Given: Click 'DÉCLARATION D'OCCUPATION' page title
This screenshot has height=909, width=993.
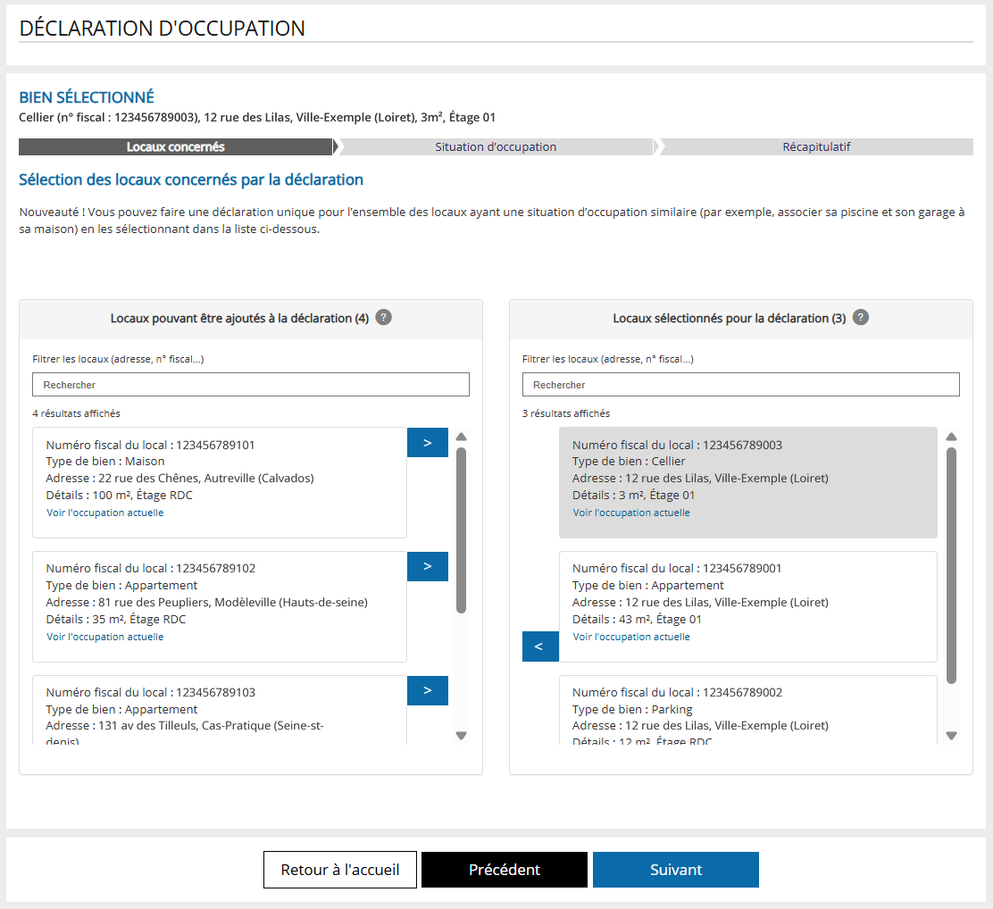Looking at the screenshot, I should pyautogui.click(x=163, y=29).
